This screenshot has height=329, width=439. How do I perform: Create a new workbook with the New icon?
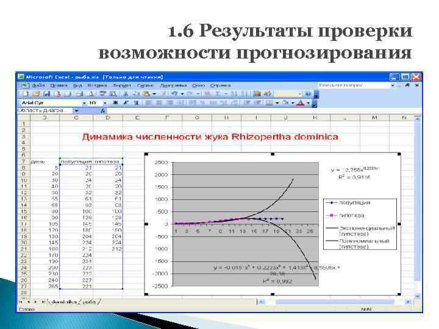click(26, 94)
